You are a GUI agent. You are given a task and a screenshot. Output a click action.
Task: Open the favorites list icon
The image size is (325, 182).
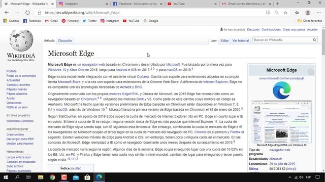[x=297, y=13]
